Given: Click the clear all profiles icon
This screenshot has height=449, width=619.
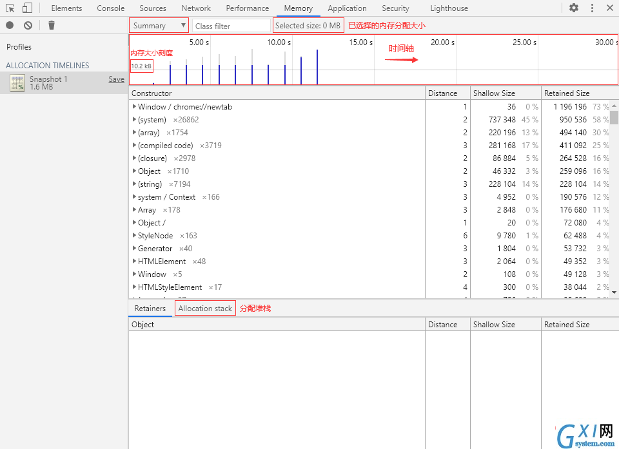Looking at the screenshot, I should click(28, 25).
